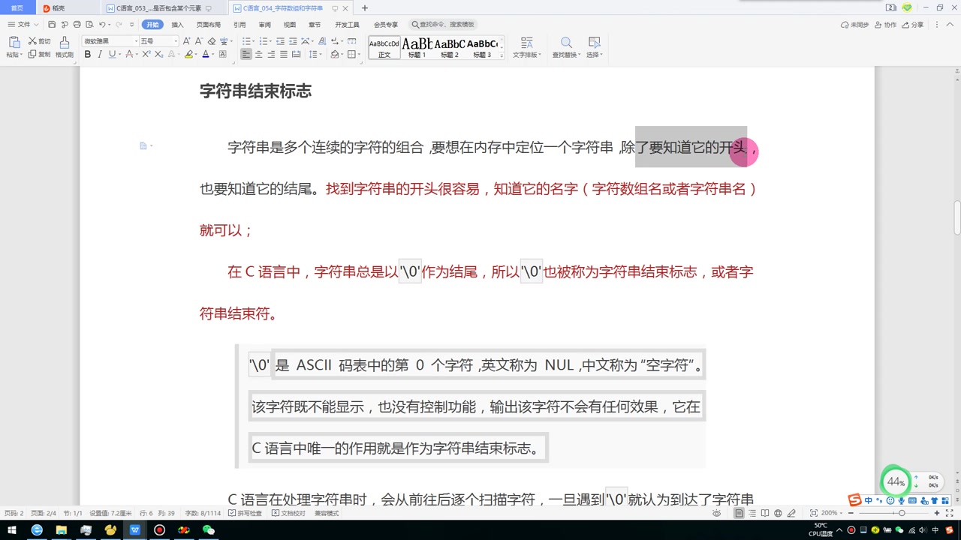Justify paragraph text
Viewport: 961px width, 540px height.
coord(284,54)
